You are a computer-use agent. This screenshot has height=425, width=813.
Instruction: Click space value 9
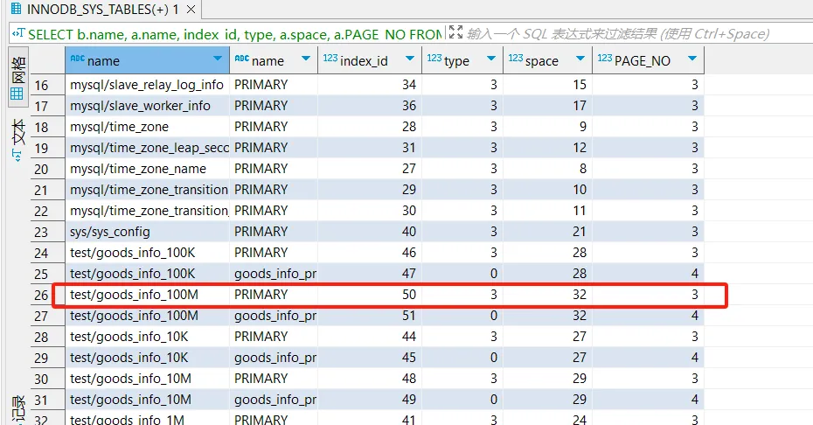[x=547, y=127]
